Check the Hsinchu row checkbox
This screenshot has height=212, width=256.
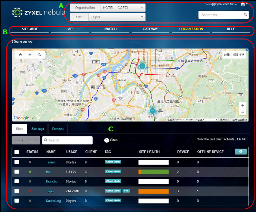click(x=17, y=181)
